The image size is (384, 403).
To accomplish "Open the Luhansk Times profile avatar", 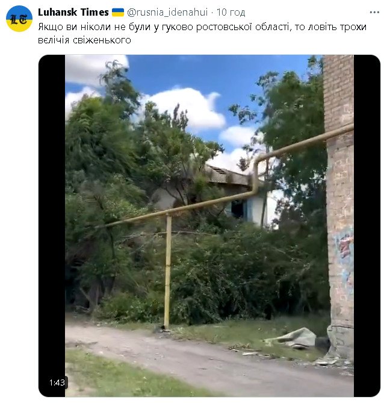I will coord(19,19).
